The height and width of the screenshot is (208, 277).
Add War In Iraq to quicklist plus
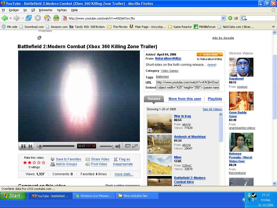coord(150,130)
